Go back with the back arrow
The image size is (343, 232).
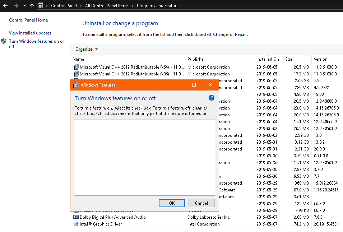(5, 6)
